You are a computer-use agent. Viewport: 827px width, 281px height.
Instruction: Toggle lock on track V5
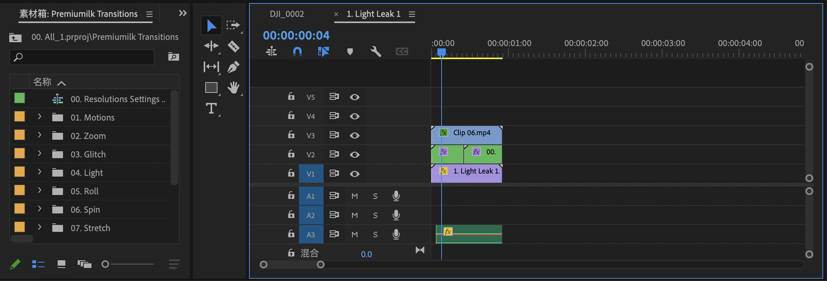pos(291,96)
